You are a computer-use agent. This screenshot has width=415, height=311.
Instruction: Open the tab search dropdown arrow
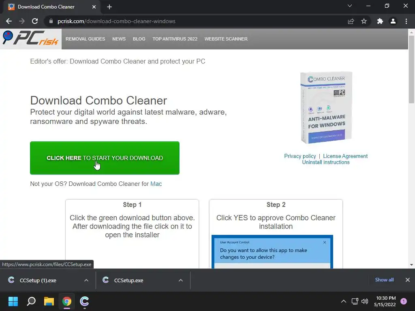pyautogui.click(x=350, y=6)
